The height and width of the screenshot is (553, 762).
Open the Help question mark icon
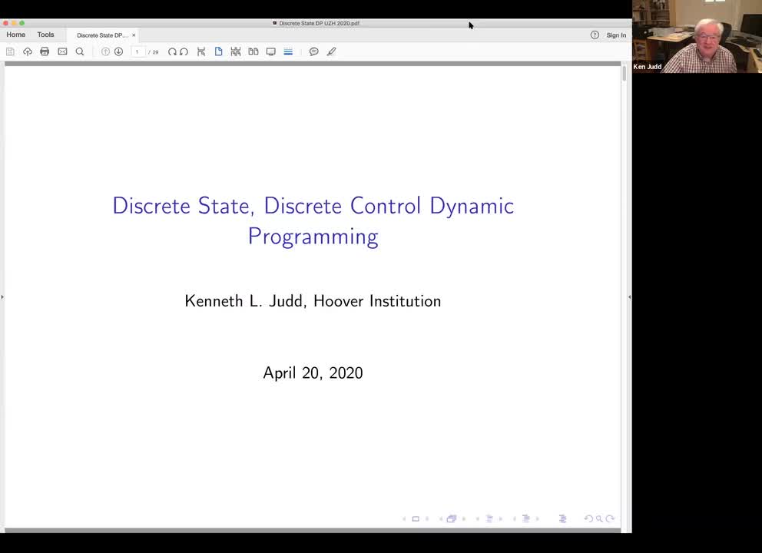coord(595,35)
